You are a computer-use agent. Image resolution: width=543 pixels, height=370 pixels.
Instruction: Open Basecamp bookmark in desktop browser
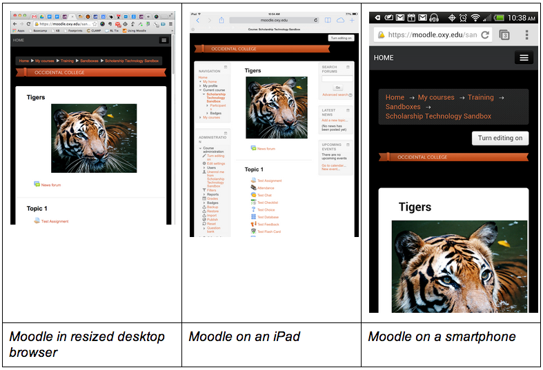click(38, 31)
